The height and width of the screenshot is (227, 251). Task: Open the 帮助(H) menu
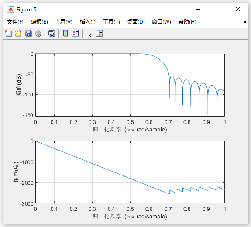[187, 22]
